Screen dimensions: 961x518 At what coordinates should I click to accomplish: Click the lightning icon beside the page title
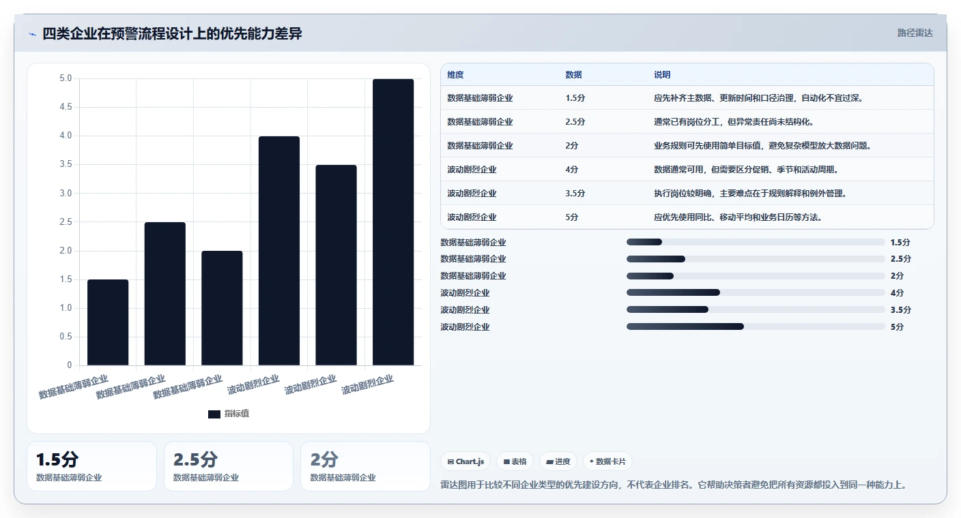[x=32, y=33]
